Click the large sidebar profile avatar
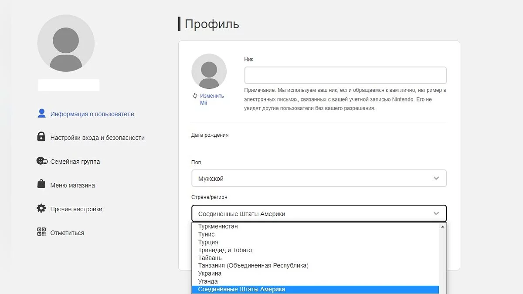This screenshot has height=294, width=523. tap(66, 43)
